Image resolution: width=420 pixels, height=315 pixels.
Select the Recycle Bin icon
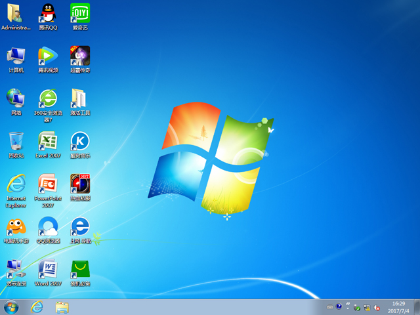coord(16,142)
